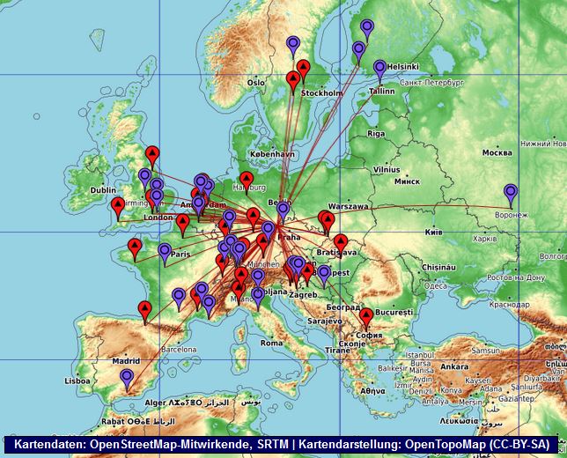Viewport: 567px width, 458px height.
Task: Click the purple marker near Воронеж
Action: click(511, 193)
